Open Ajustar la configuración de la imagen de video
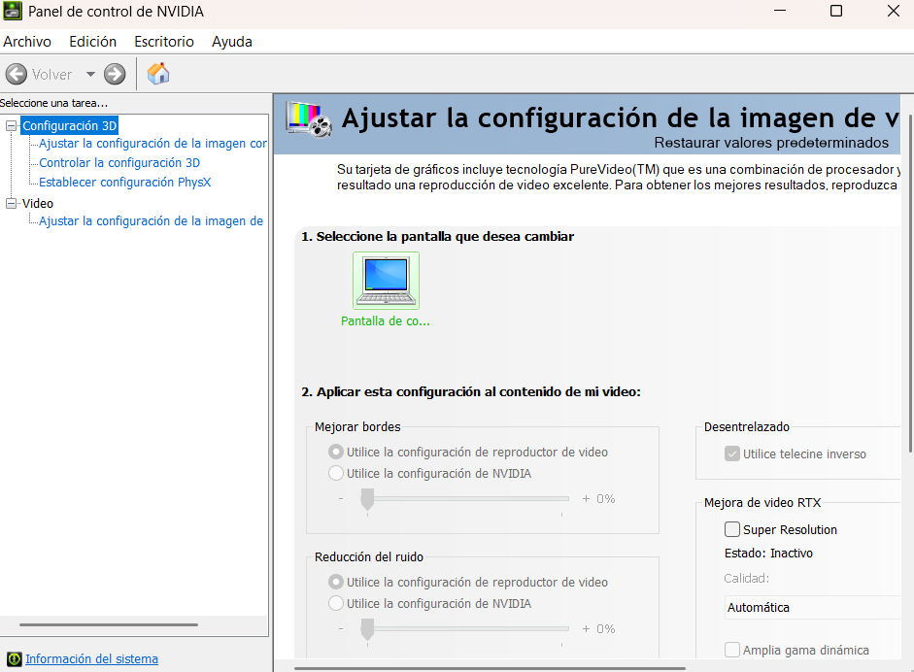 (x=151, y=220)
